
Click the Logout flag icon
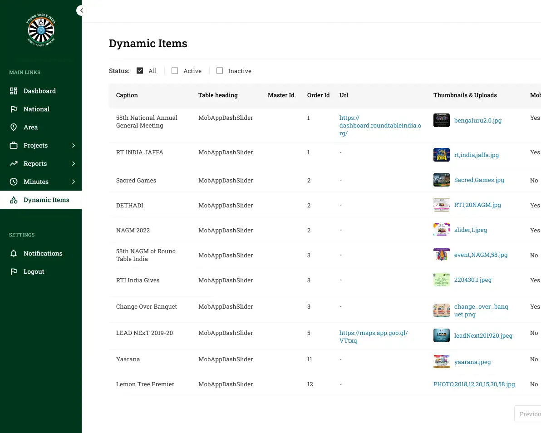pyautogui.click(x=14, y=271)
